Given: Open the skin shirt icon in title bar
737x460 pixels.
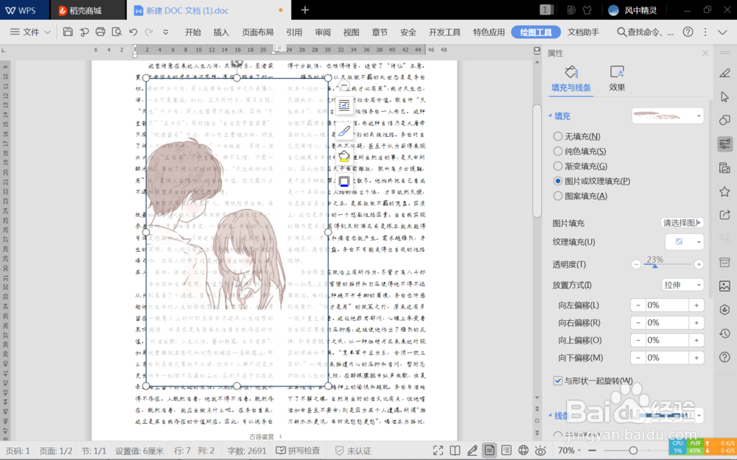Looking at the screenshot, I should [x=587, y=10].
